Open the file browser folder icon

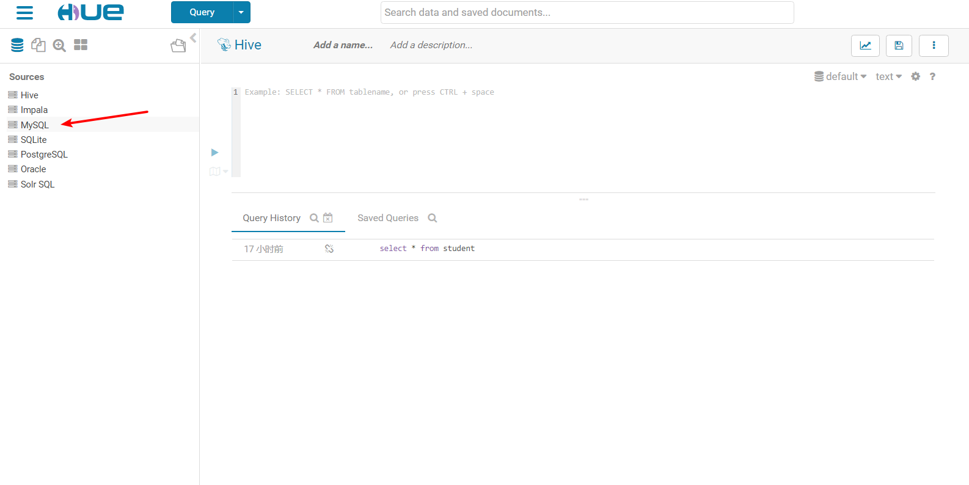point(178,45)
